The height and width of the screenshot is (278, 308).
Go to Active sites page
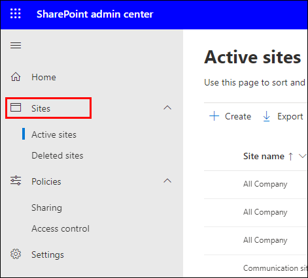coord(54,134)
